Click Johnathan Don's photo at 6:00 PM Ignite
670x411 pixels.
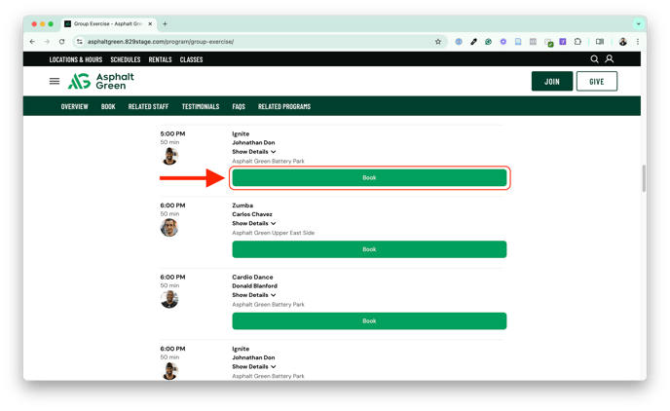tap(169, 371)
